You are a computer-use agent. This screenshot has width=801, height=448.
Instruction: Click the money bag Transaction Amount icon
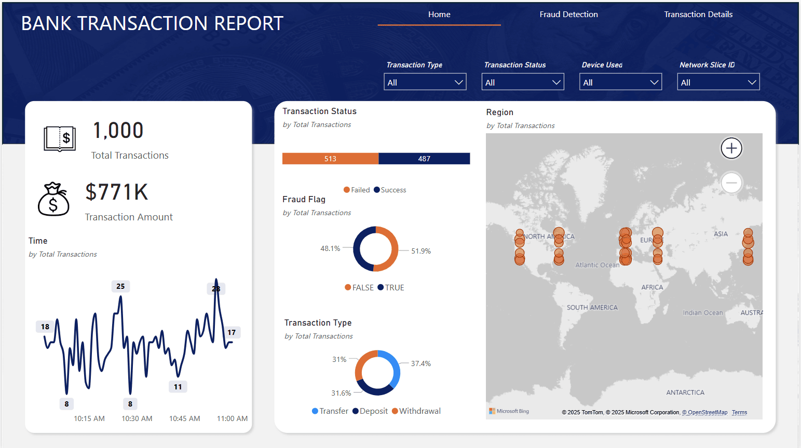(x=53, y=199)
